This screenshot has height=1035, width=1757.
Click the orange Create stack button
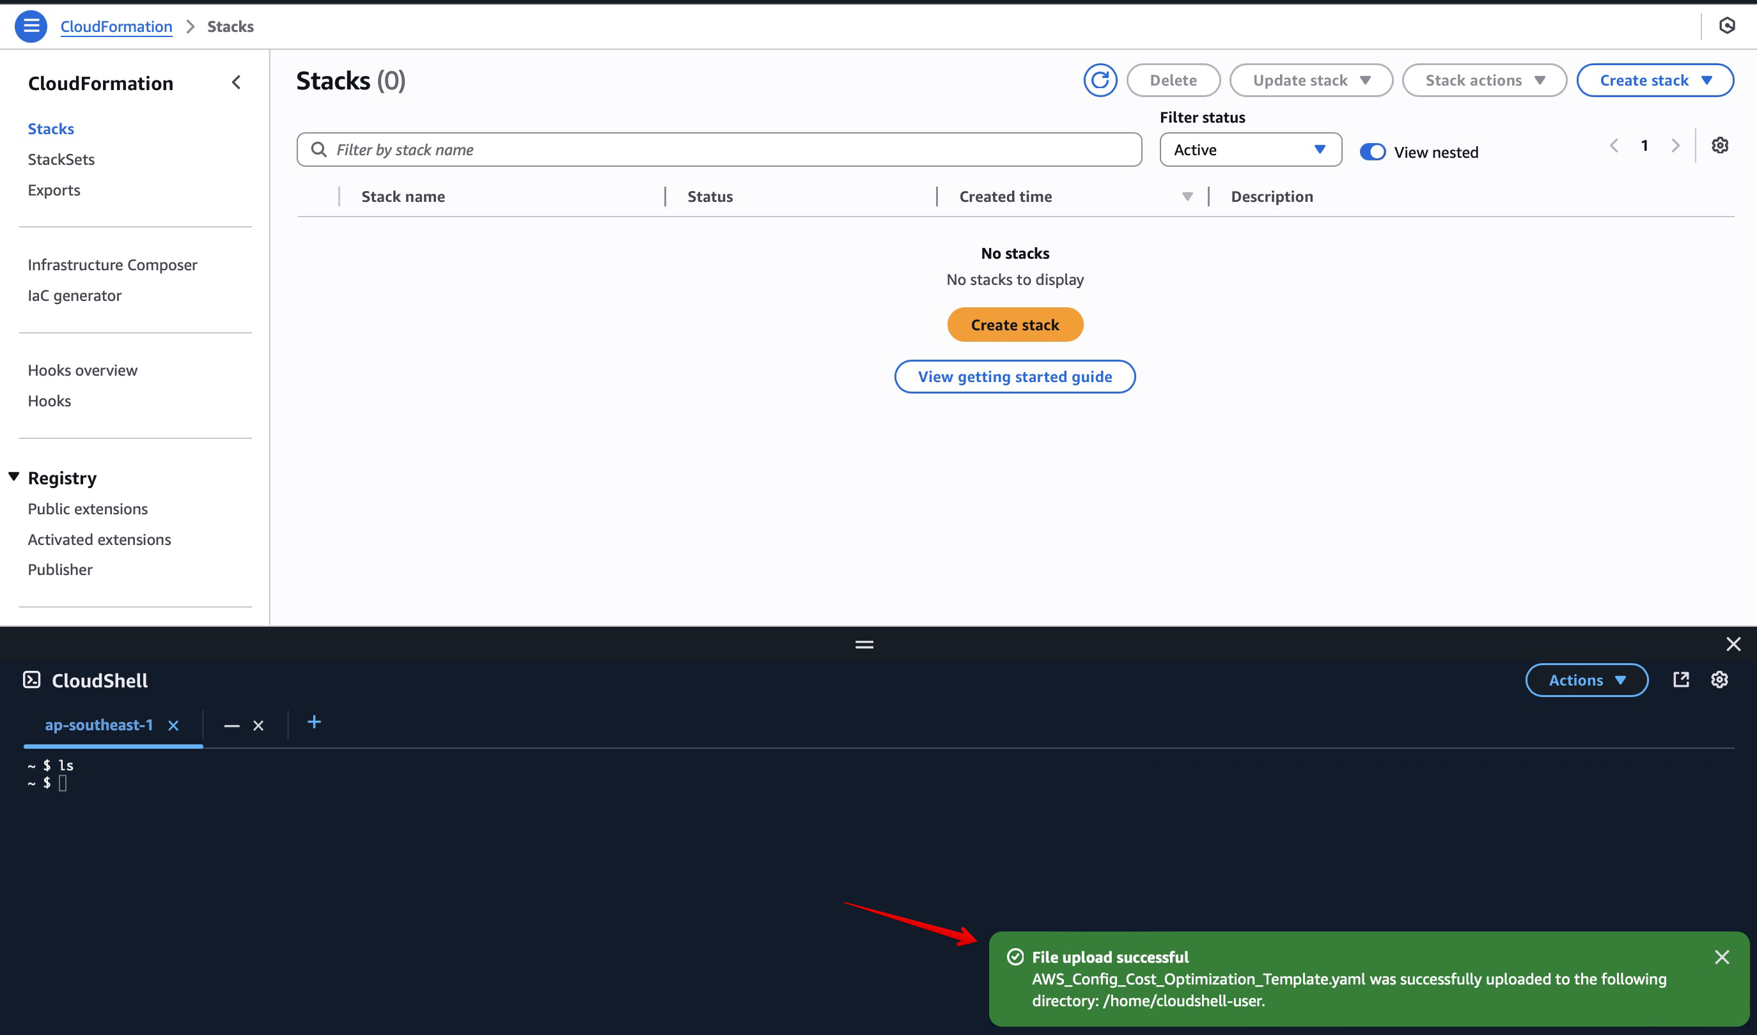[x=1015, y=325]
